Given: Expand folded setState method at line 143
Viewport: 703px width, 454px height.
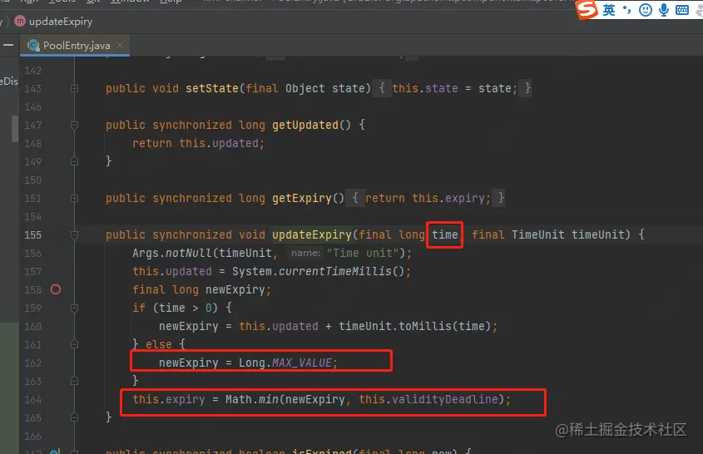Looking at the screenshot, I should coord(74,89).
